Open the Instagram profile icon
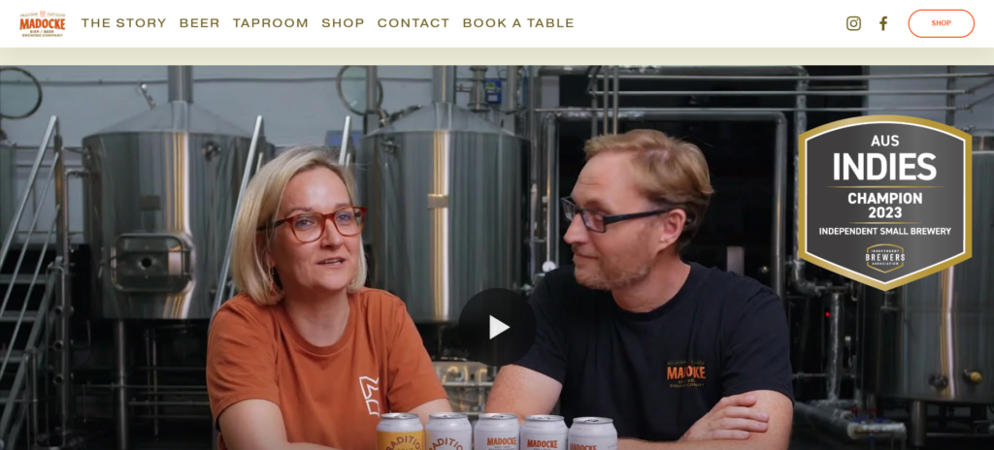 click(x=853, y=23)
